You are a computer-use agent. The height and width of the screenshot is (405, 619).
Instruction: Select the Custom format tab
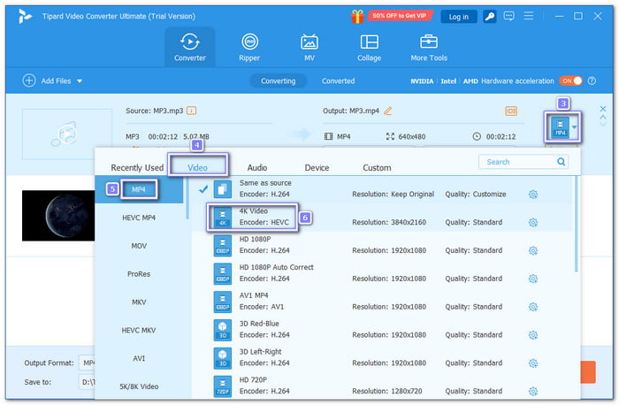pyautogui.click(x=377, y=168)
